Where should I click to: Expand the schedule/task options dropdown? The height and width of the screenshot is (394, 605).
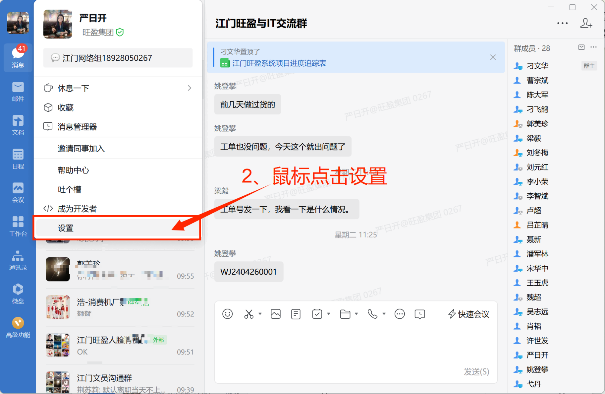[x=329, y=314]
